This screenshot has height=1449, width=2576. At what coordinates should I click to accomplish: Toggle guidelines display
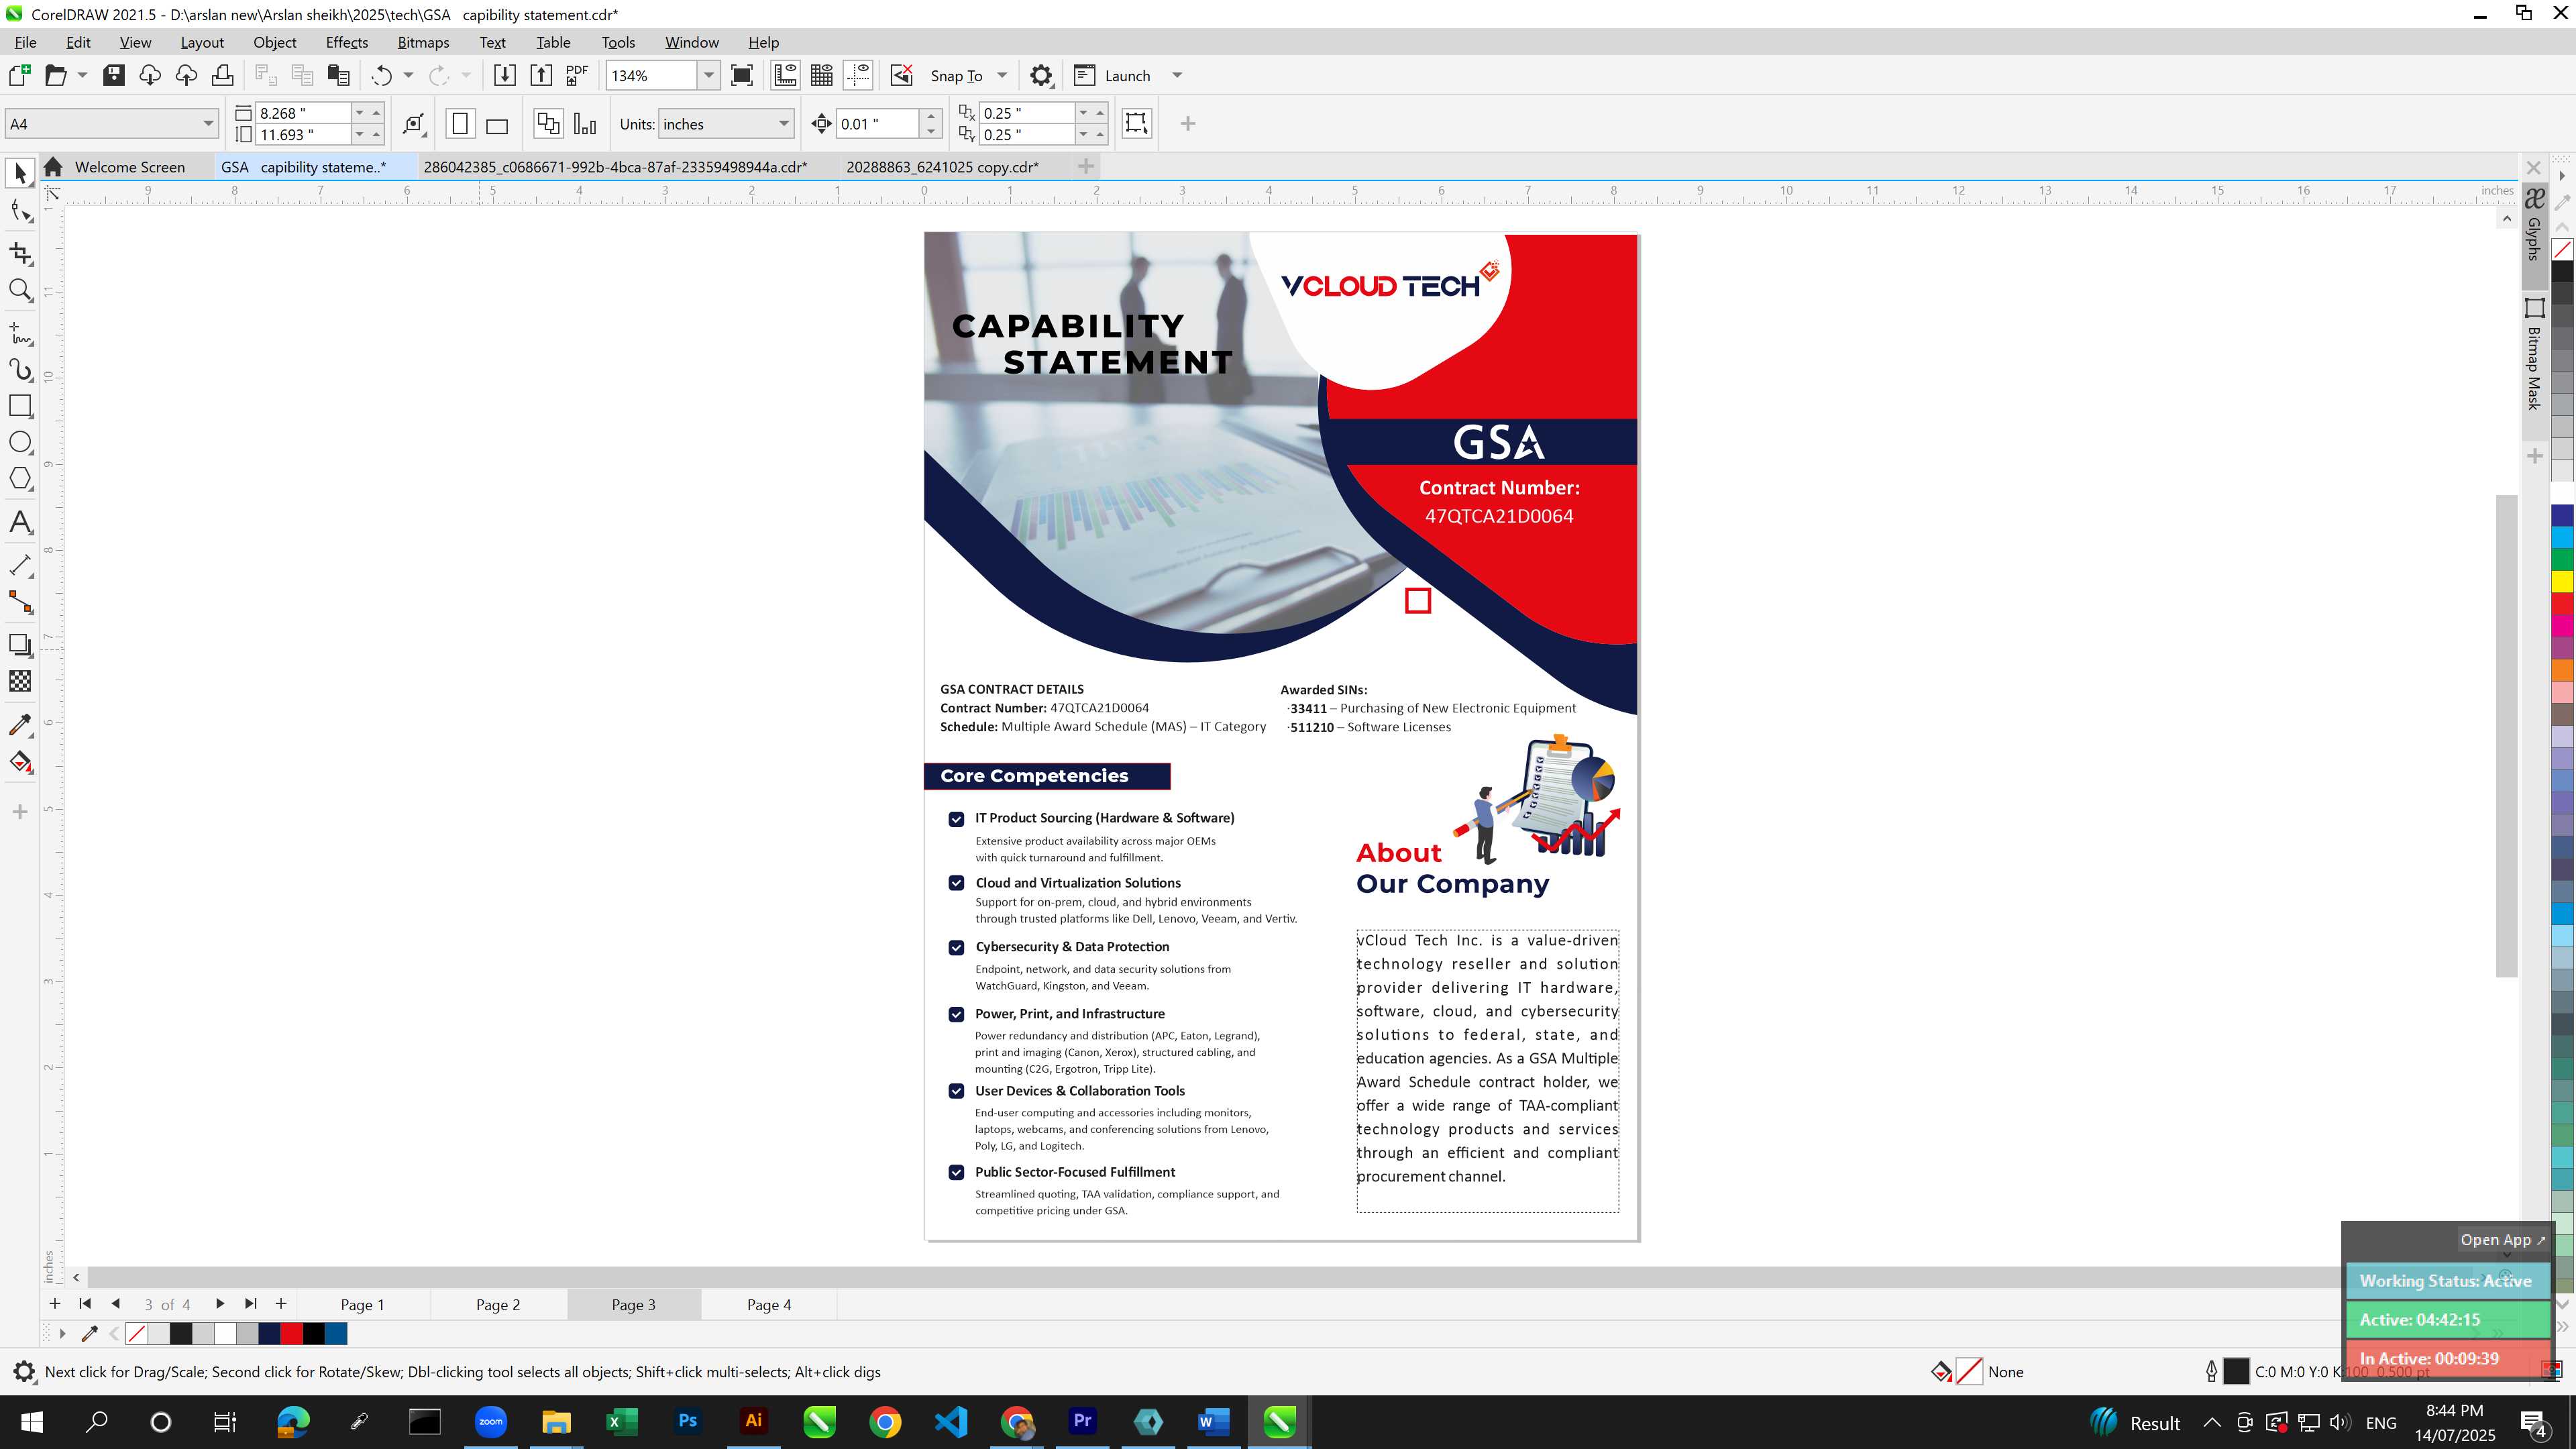tap(858, 75)
